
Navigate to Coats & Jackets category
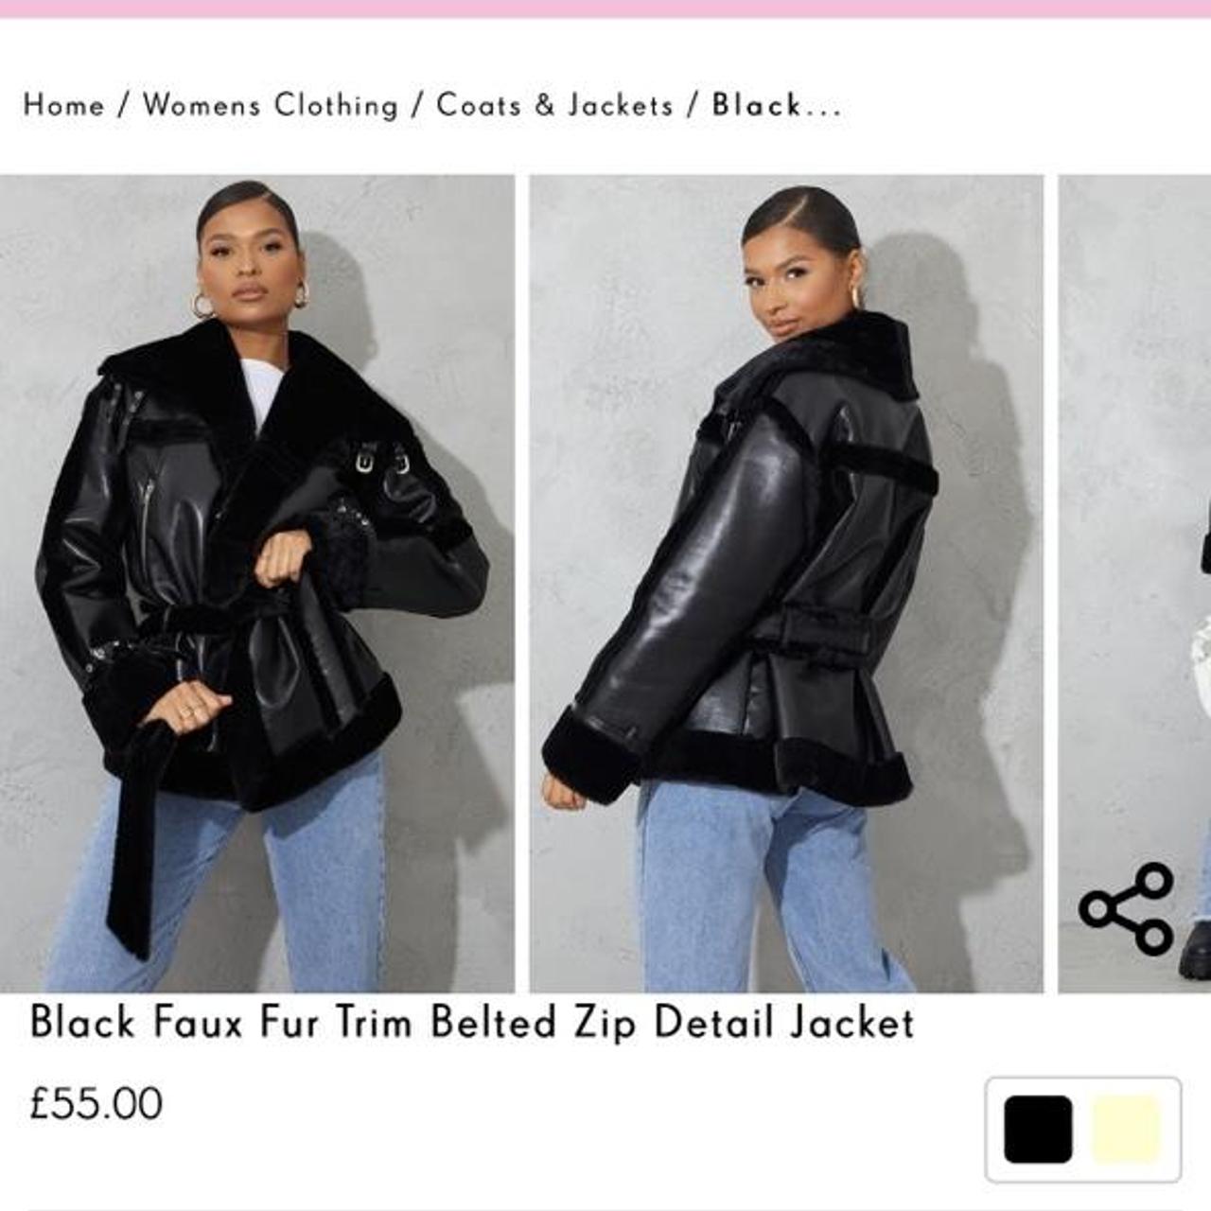point(554,105)
